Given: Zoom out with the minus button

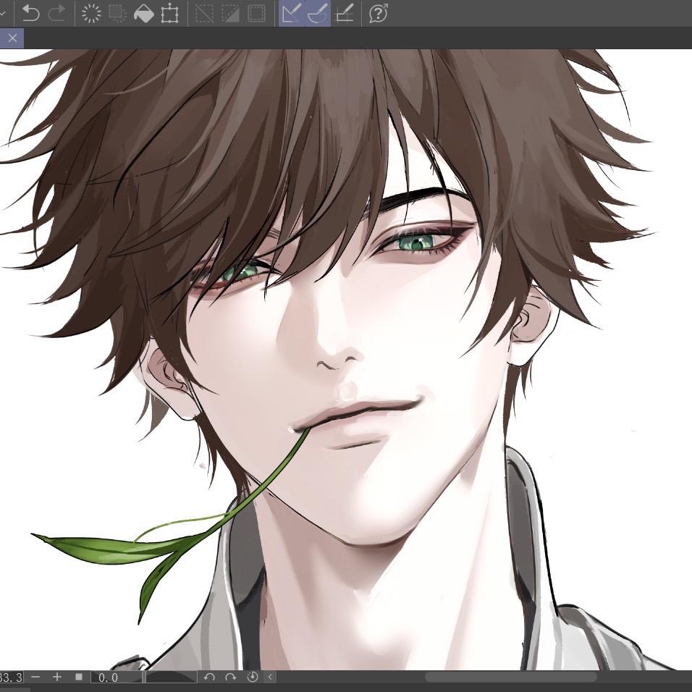Looking at the screenshot, I should (x=35, y=677).
